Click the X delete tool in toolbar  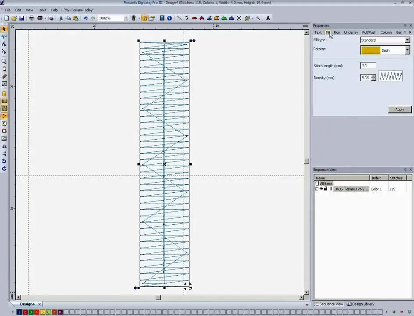pyautogui.click(x=239, y=18)
